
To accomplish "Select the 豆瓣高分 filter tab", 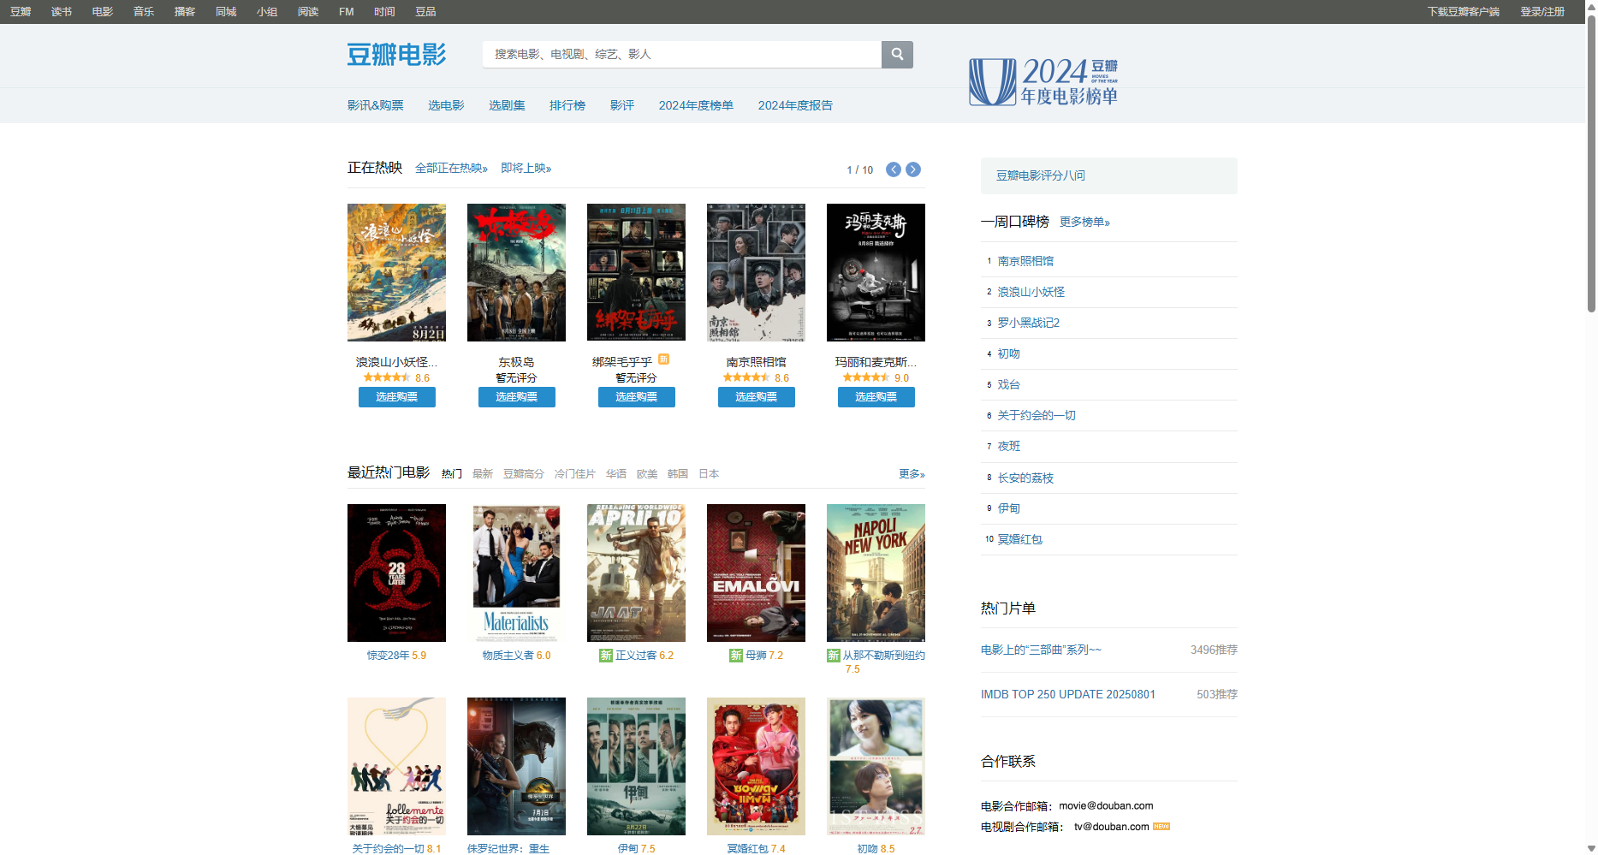I will tap(524, 474).
